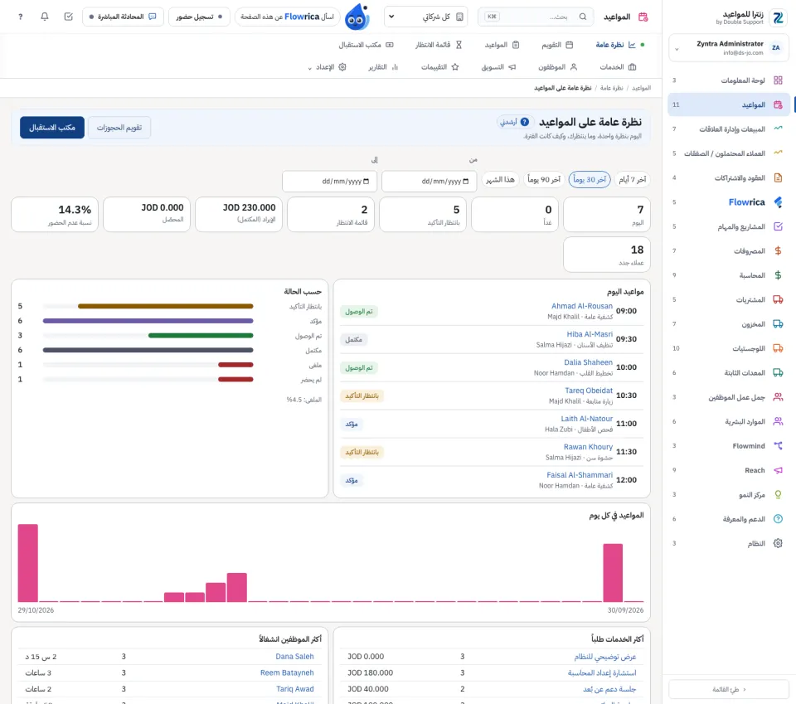Click the tasks checklist icon in header

pyautogui.click(x=69, y=17)
